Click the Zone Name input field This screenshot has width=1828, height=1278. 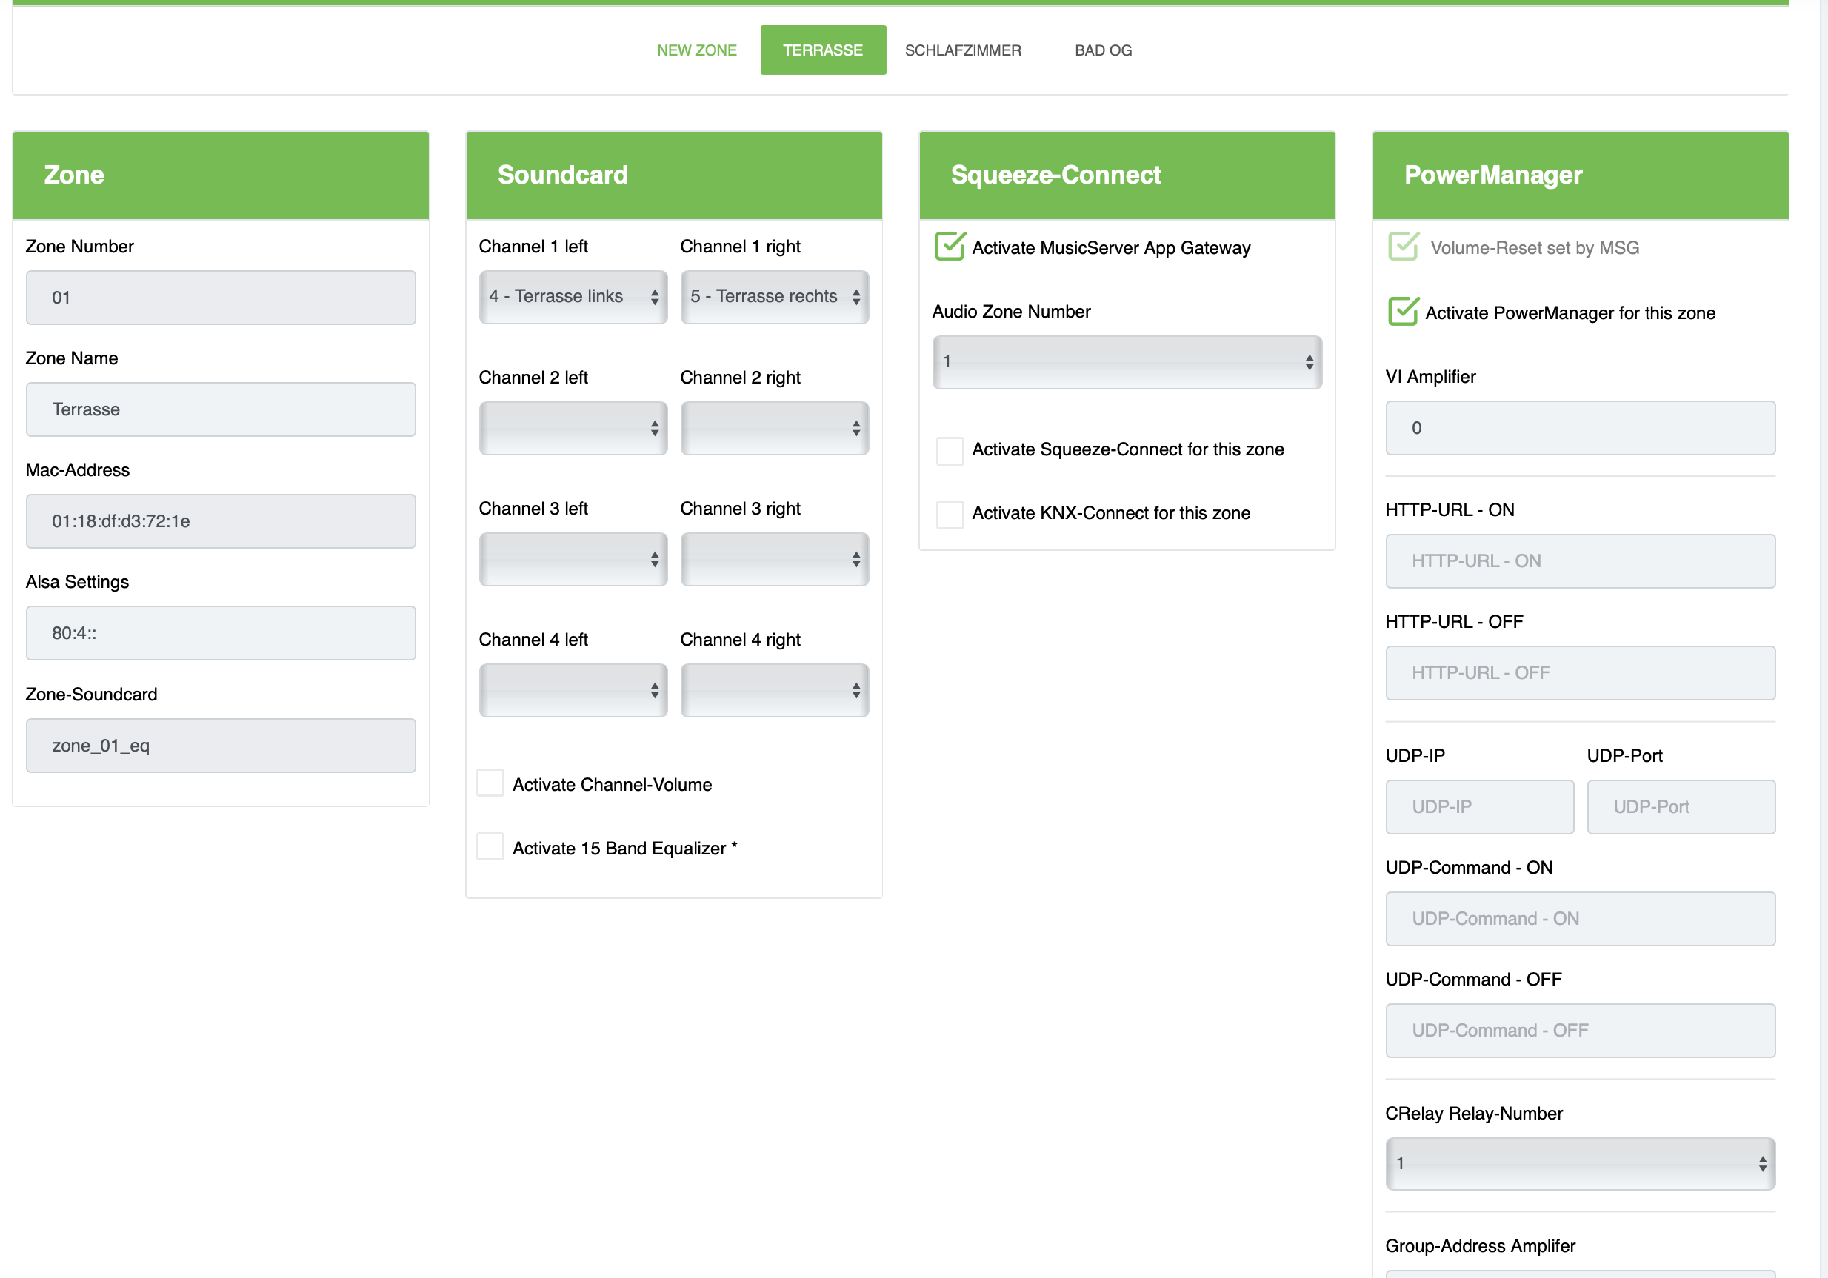[x=221, y=409]
